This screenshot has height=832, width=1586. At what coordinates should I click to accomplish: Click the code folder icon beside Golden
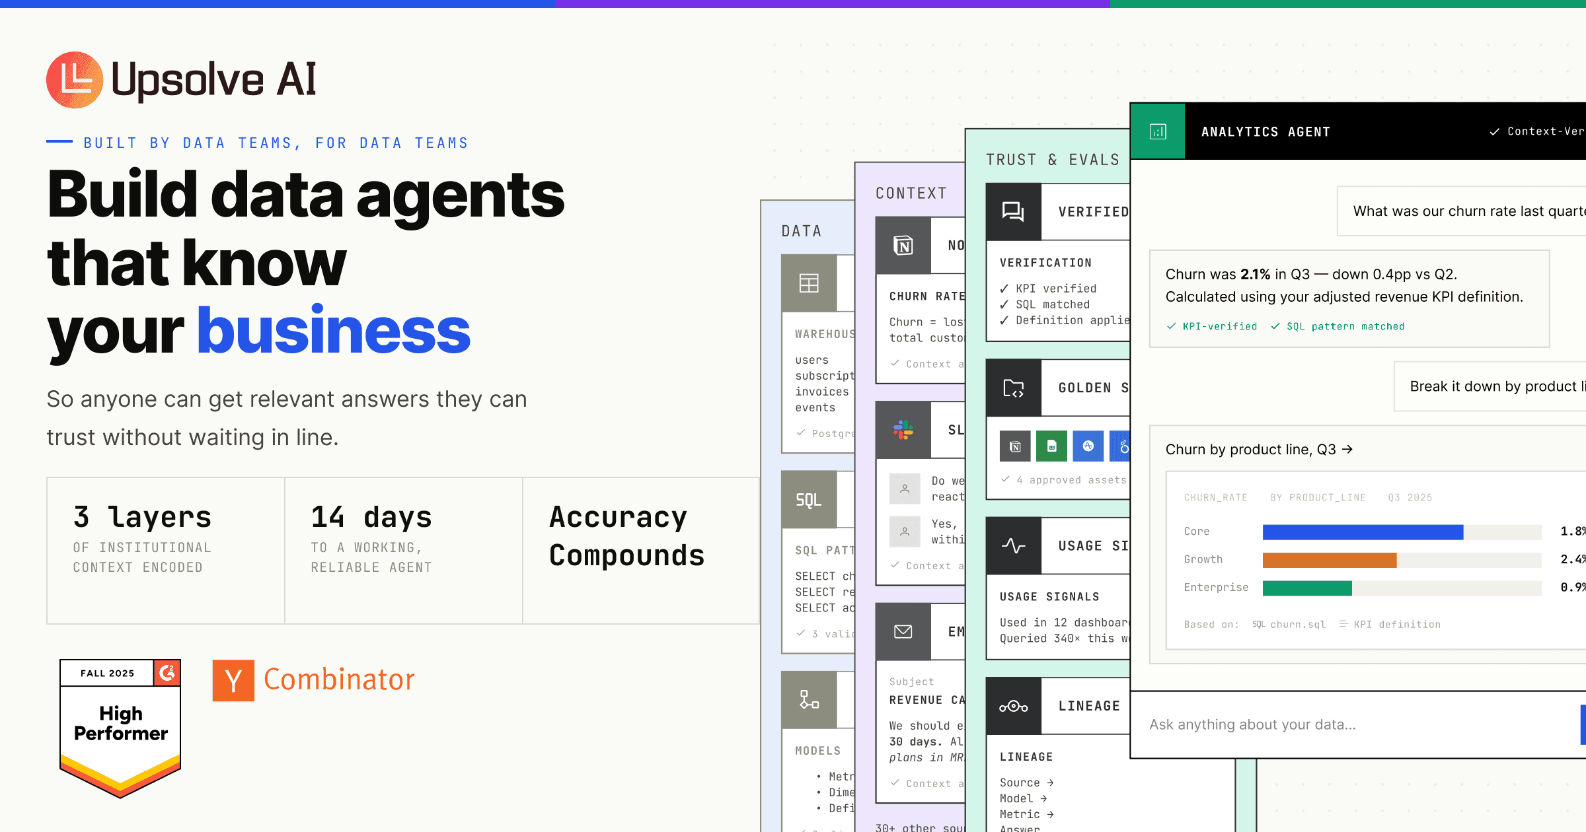pos(1014,388)
